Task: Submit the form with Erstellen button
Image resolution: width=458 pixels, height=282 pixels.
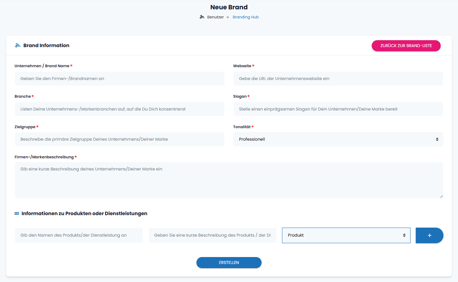Action: point(229,263)
